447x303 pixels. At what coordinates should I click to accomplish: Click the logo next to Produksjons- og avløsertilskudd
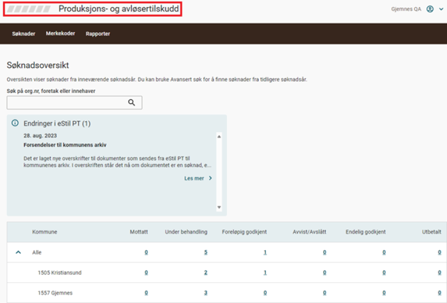point(28,9)
